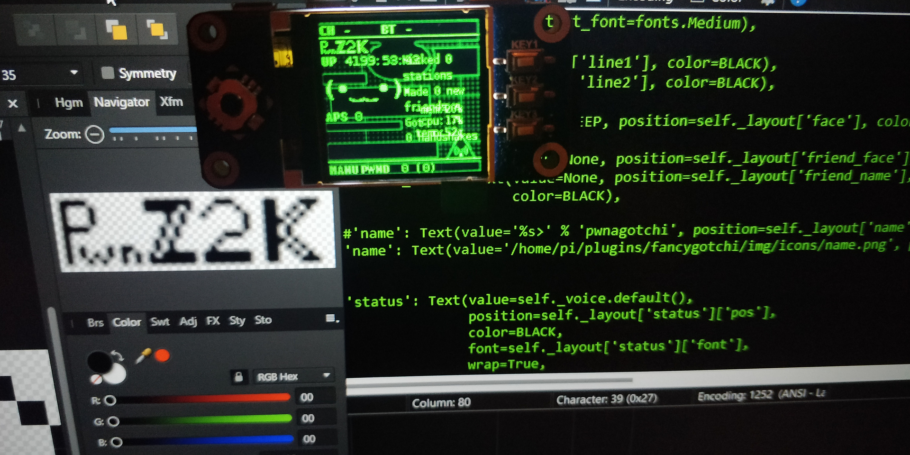Click the red picked color swatch

(x=162, y=355)
